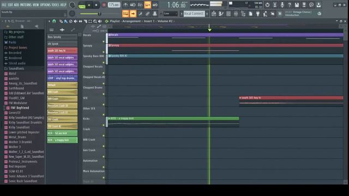Screen dimensions: 349x196
Task: Toggle typing keyboard to piano icon
Action: pos(125,14)
